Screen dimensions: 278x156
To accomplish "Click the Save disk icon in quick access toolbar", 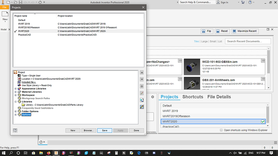I will point(20,2).
